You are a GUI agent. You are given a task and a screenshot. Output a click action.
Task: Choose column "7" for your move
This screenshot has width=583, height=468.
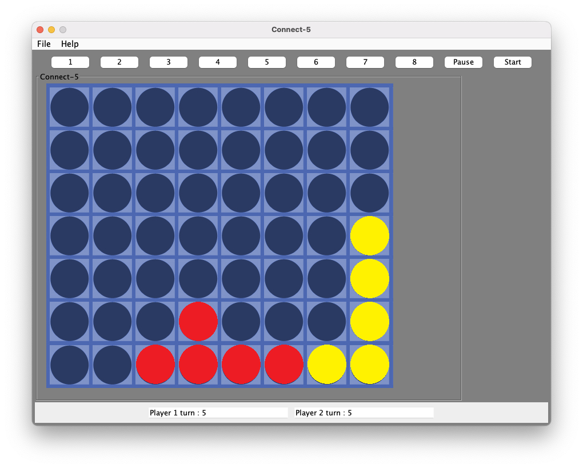coord(365,62)
